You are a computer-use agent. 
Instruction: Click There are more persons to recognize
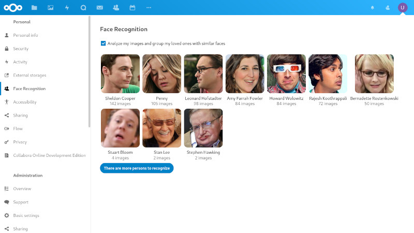click(x=137, y=168)
